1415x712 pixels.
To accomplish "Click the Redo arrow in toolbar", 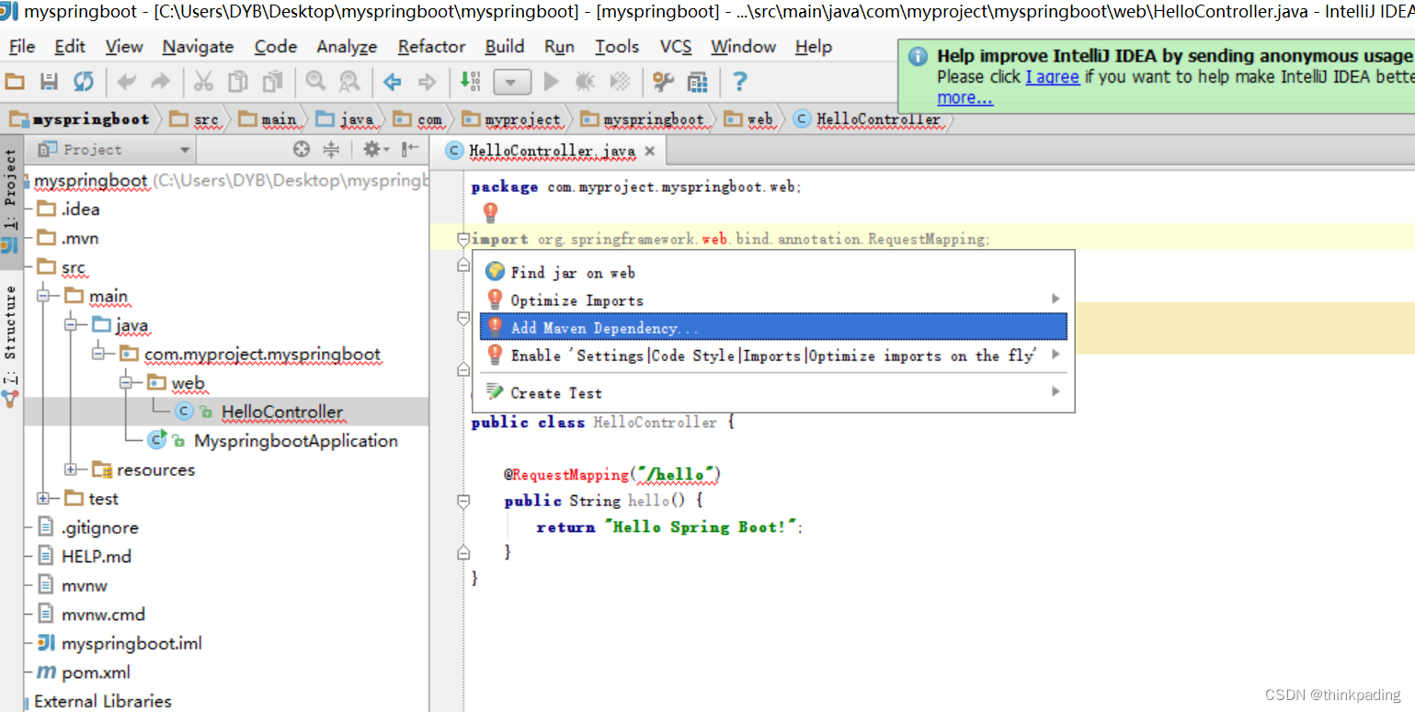I will (161, 83).
